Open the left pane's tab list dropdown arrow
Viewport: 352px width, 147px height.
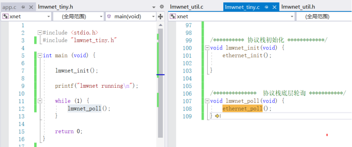[154, 7]
